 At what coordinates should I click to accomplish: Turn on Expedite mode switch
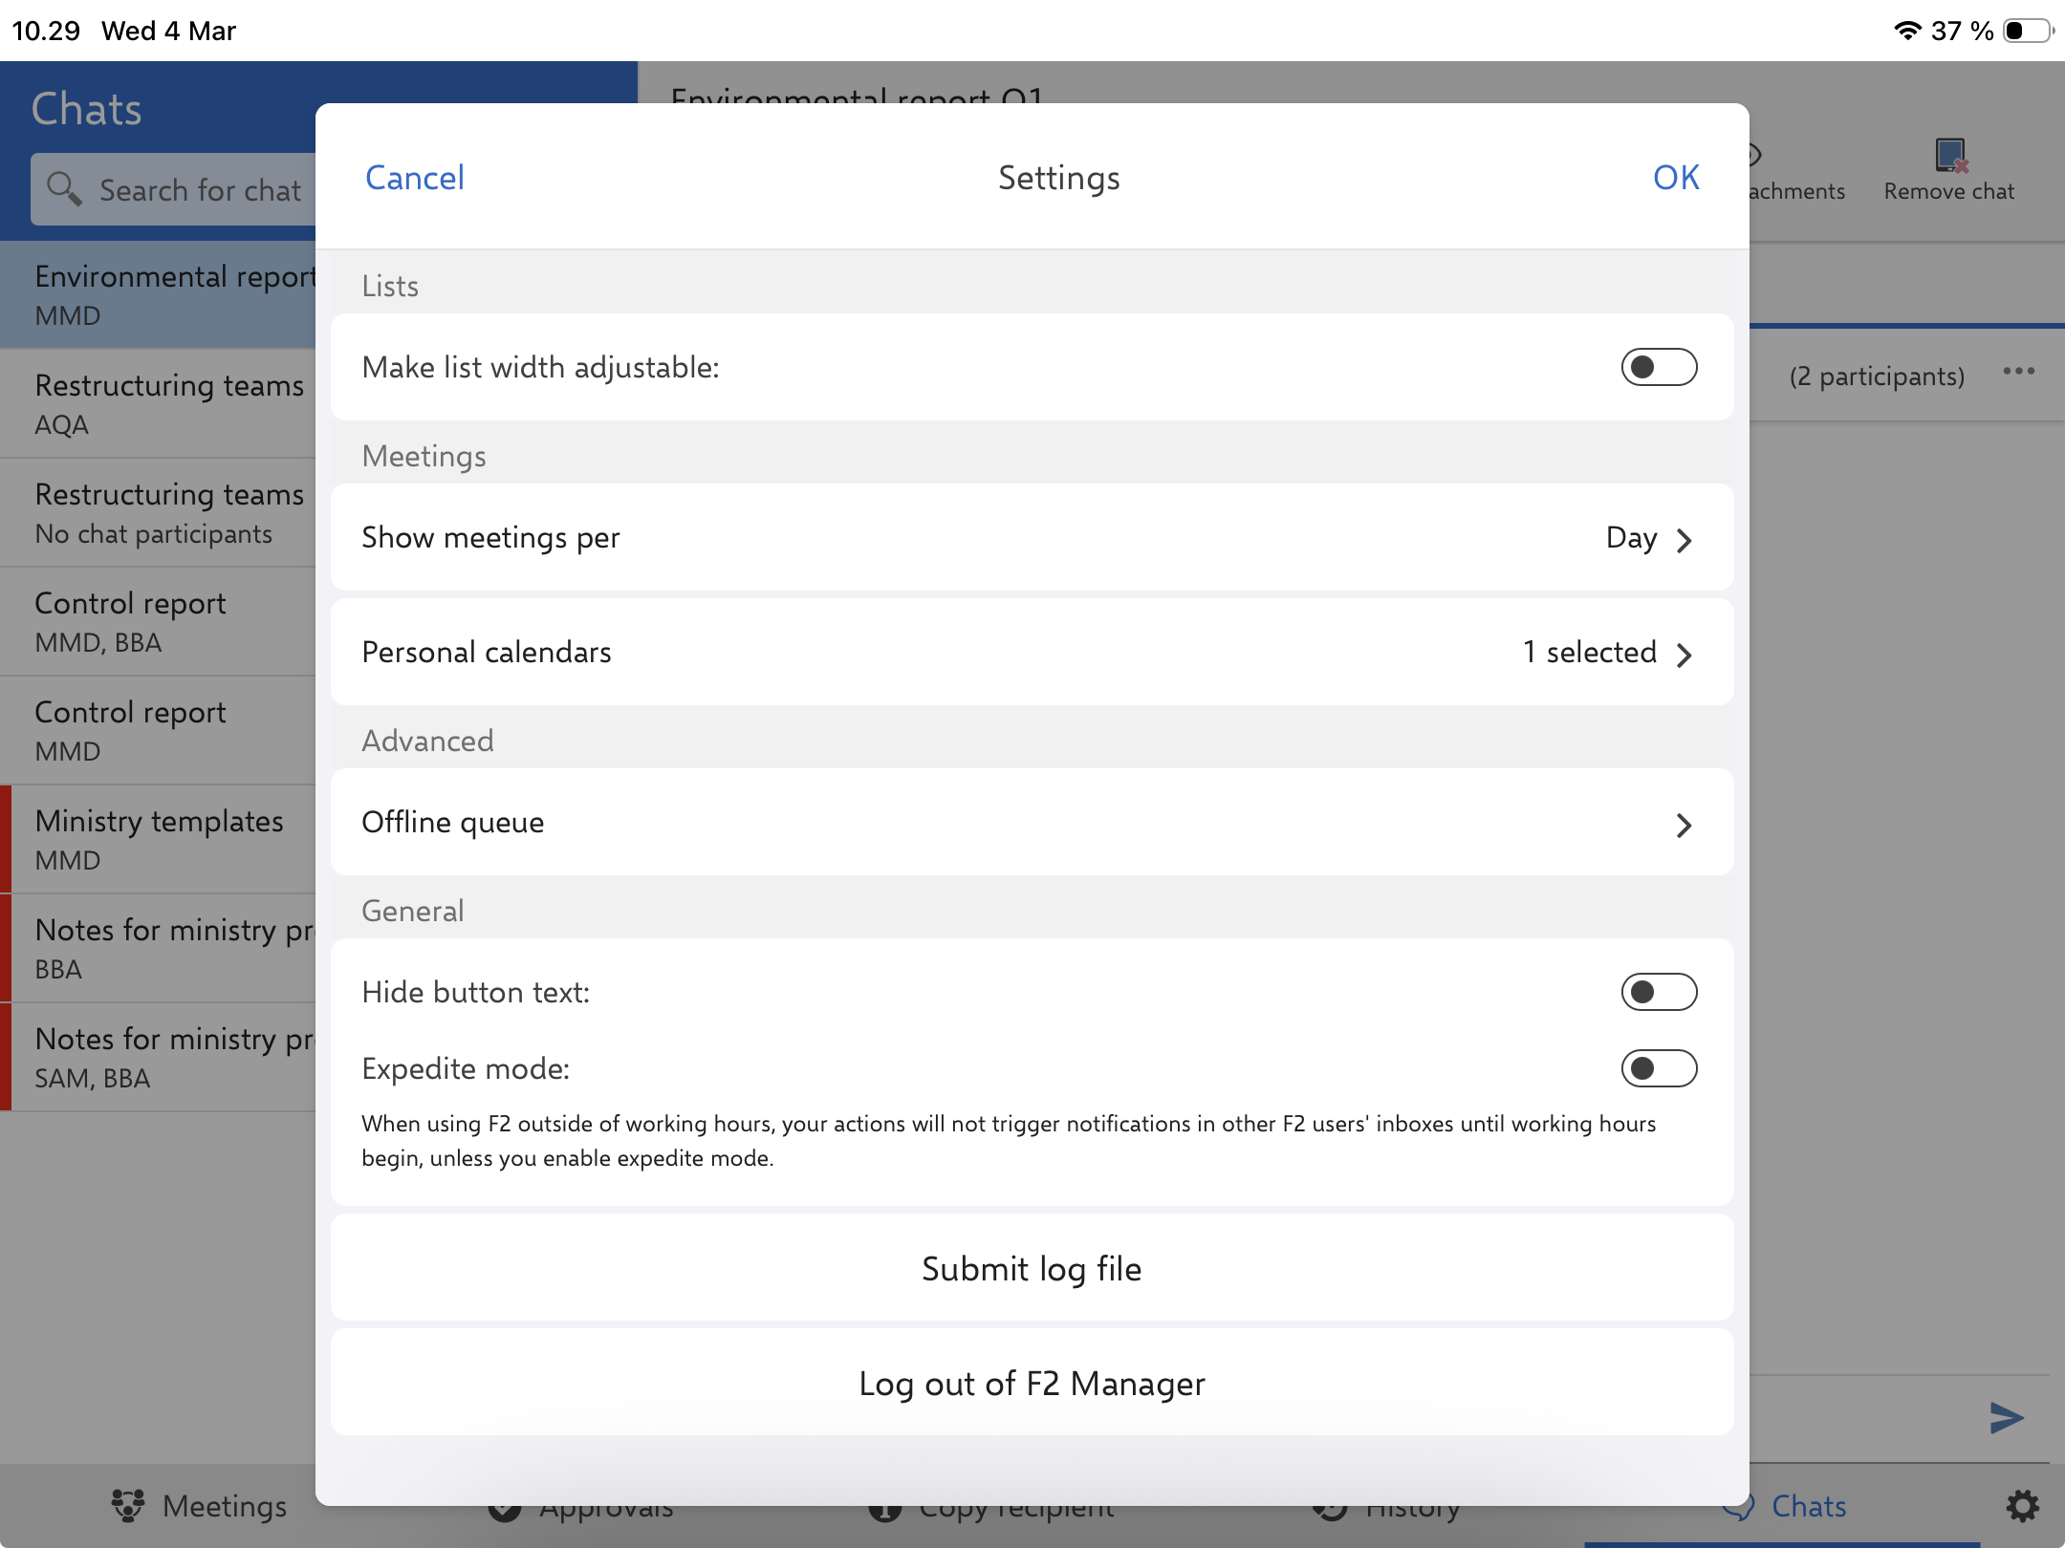pos(1659,1068)
